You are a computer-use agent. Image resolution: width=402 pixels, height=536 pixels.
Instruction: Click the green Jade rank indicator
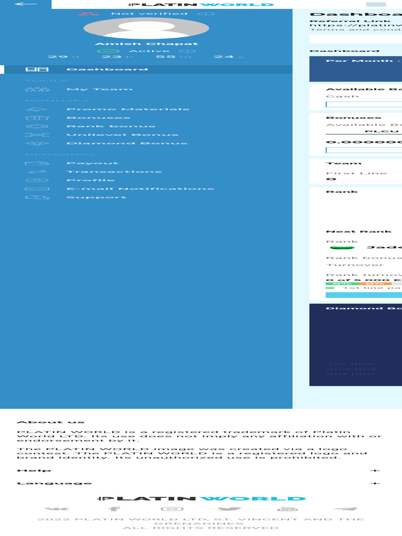(x=341, y=248)
